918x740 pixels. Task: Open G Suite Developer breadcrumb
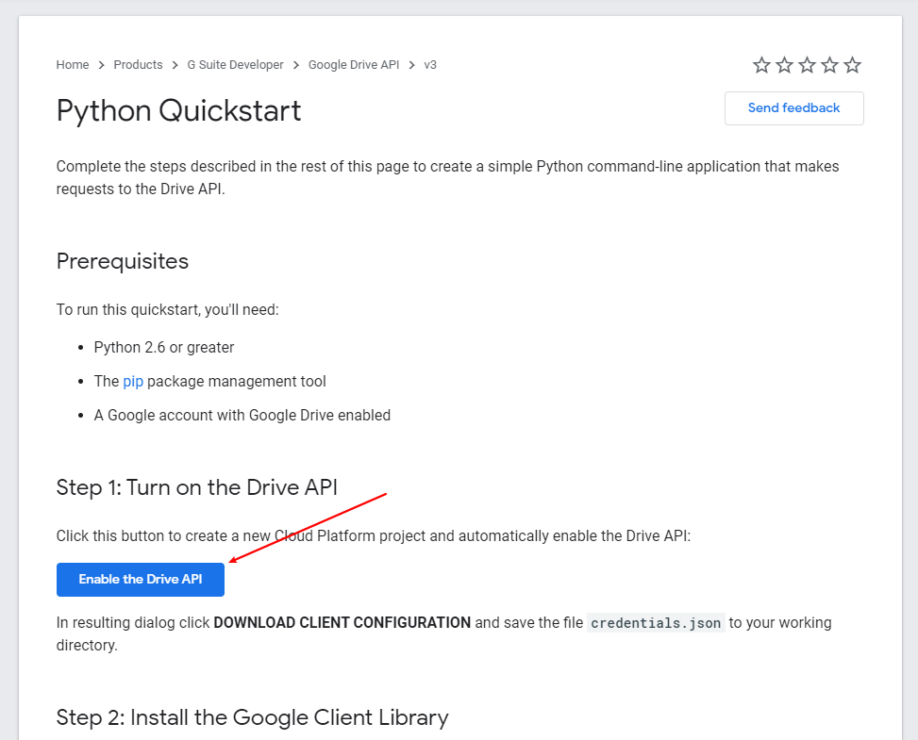(235, 65)
